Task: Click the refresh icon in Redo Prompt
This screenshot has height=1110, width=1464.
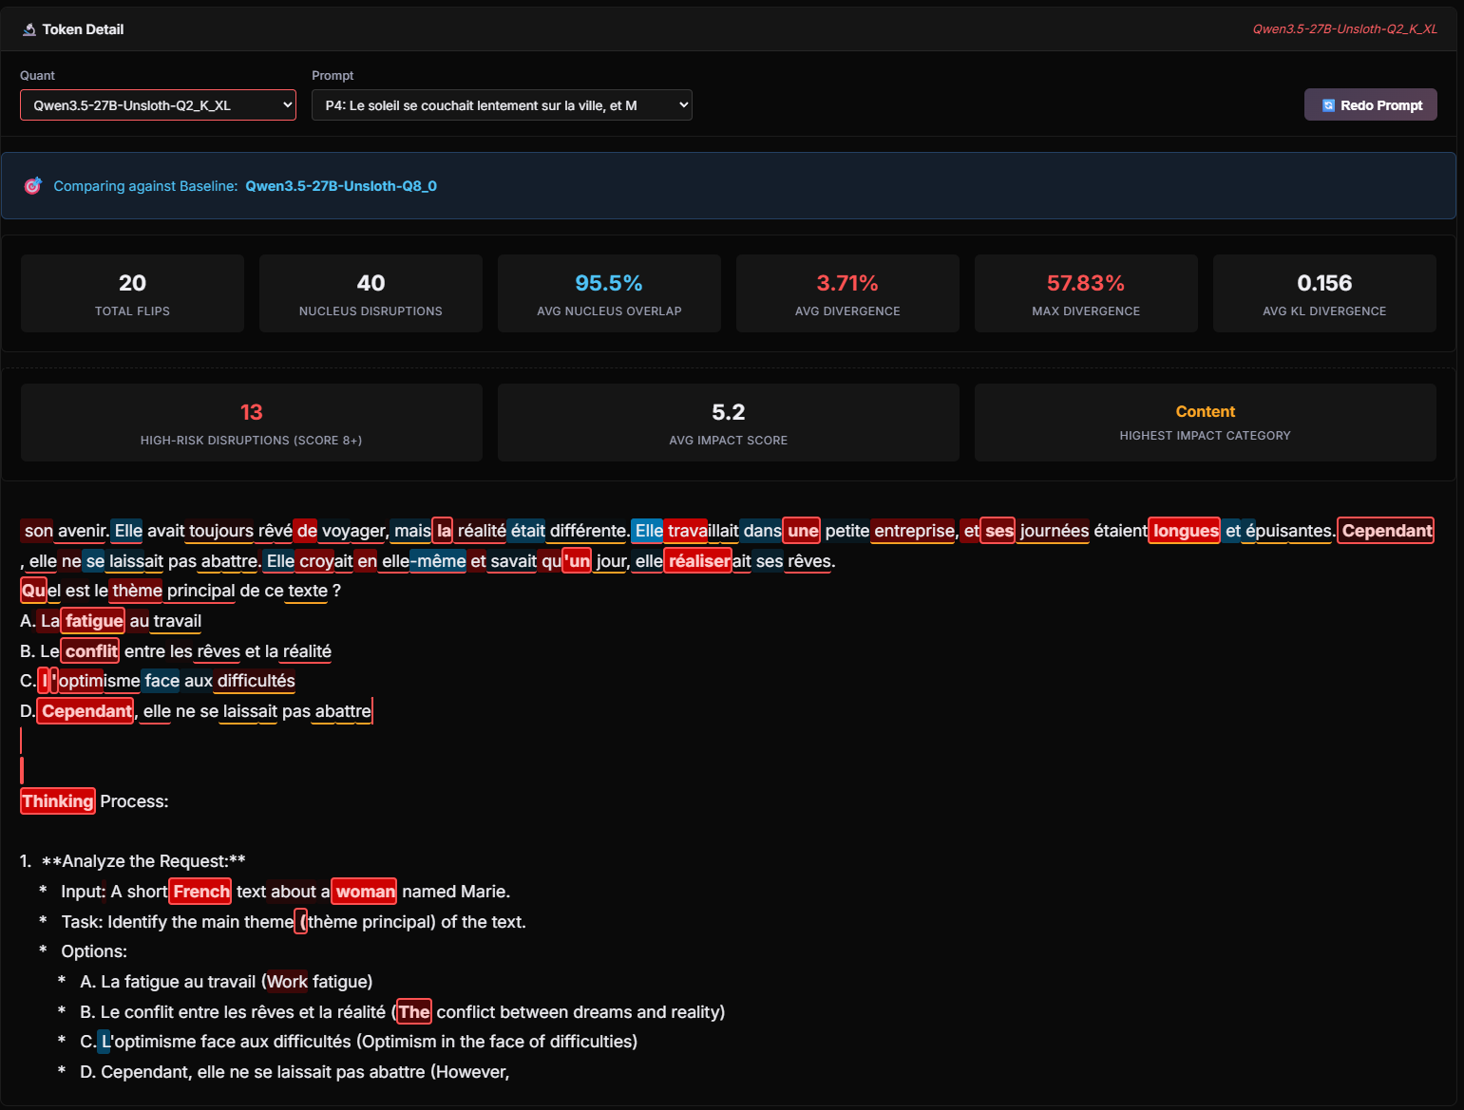Action: [1329, 105]
